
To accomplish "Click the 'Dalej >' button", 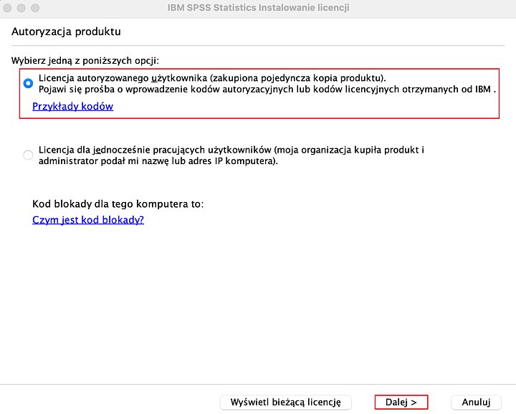I will (401, 402).
